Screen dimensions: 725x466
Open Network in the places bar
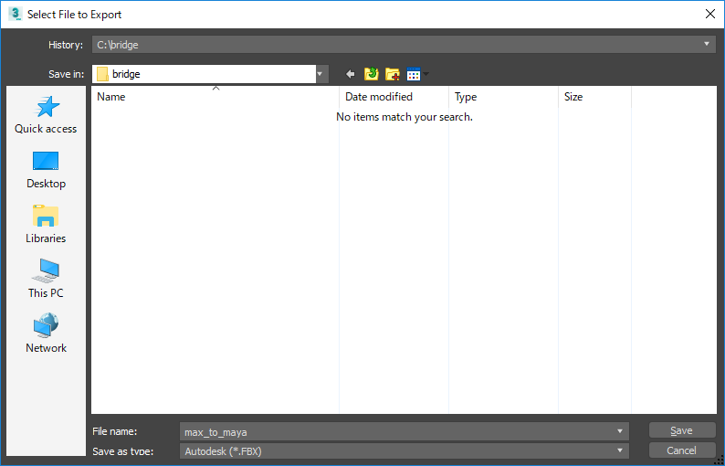coord(46,334)
